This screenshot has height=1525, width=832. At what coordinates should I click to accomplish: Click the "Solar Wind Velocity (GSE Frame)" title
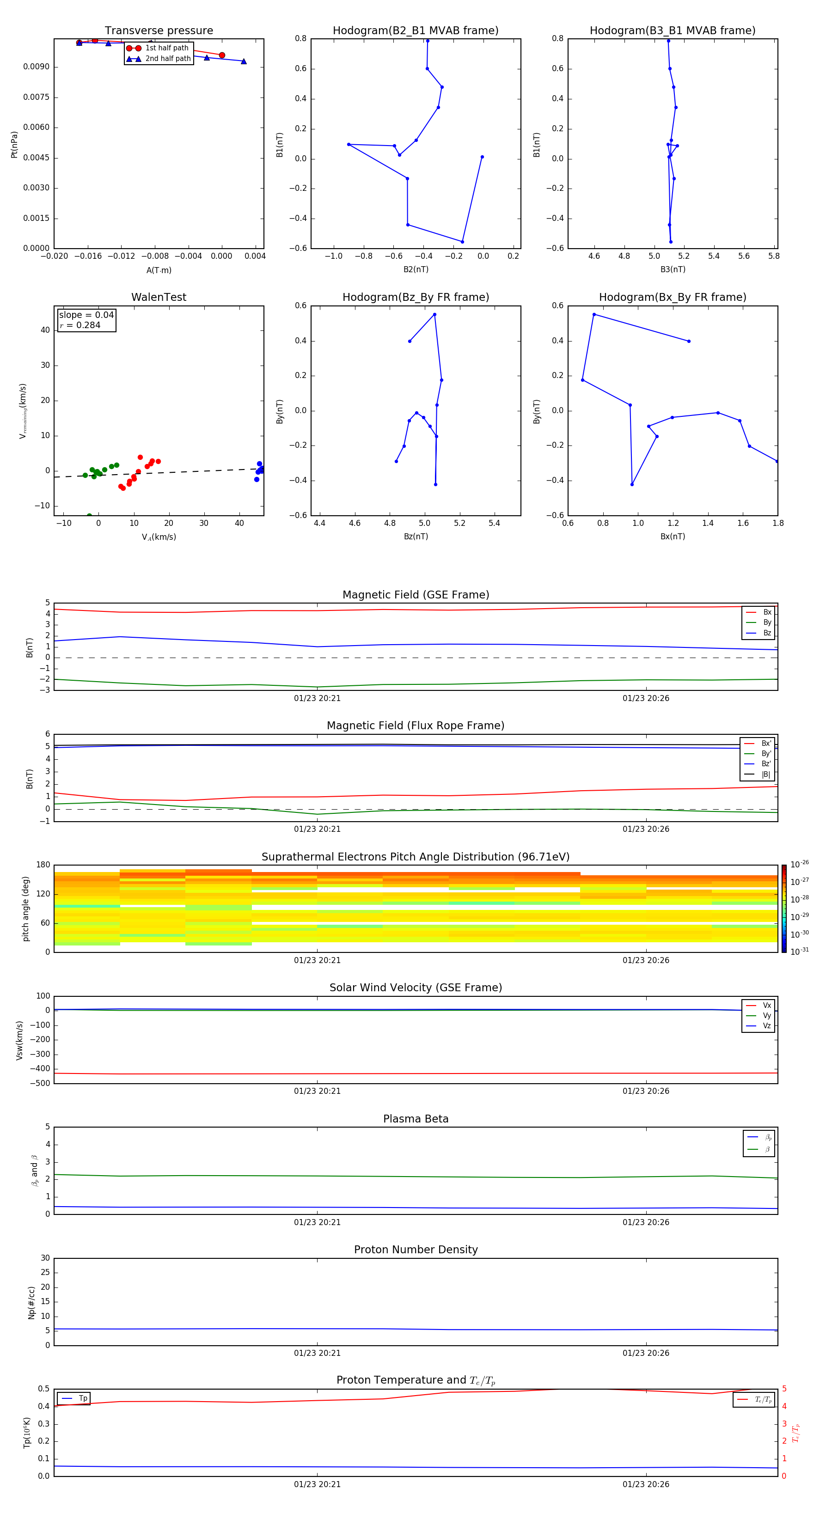click(x=416, y=988)
